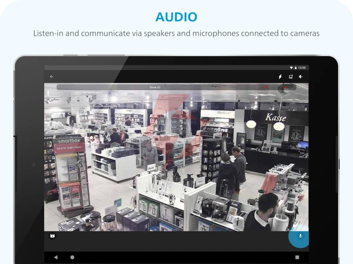Open recordings via the film clapper icon
The image size is (353, 264).
click(x=52, y=236)
